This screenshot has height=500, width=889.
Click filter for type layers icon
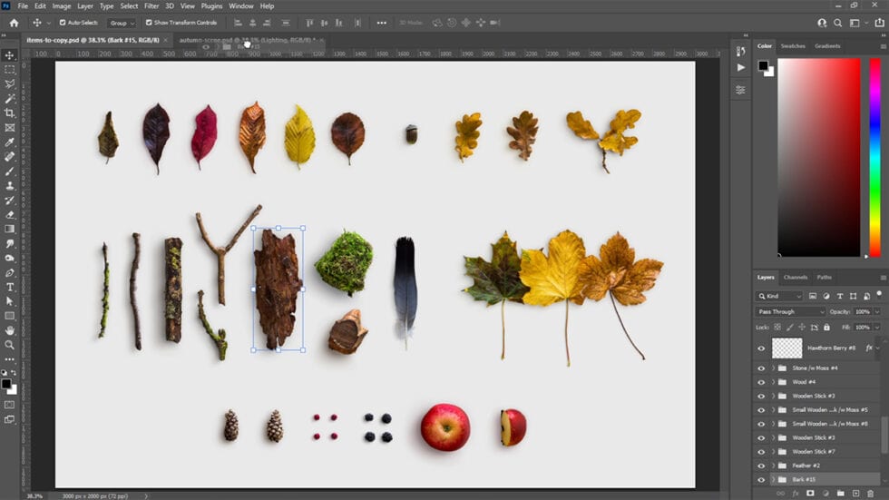840,296
